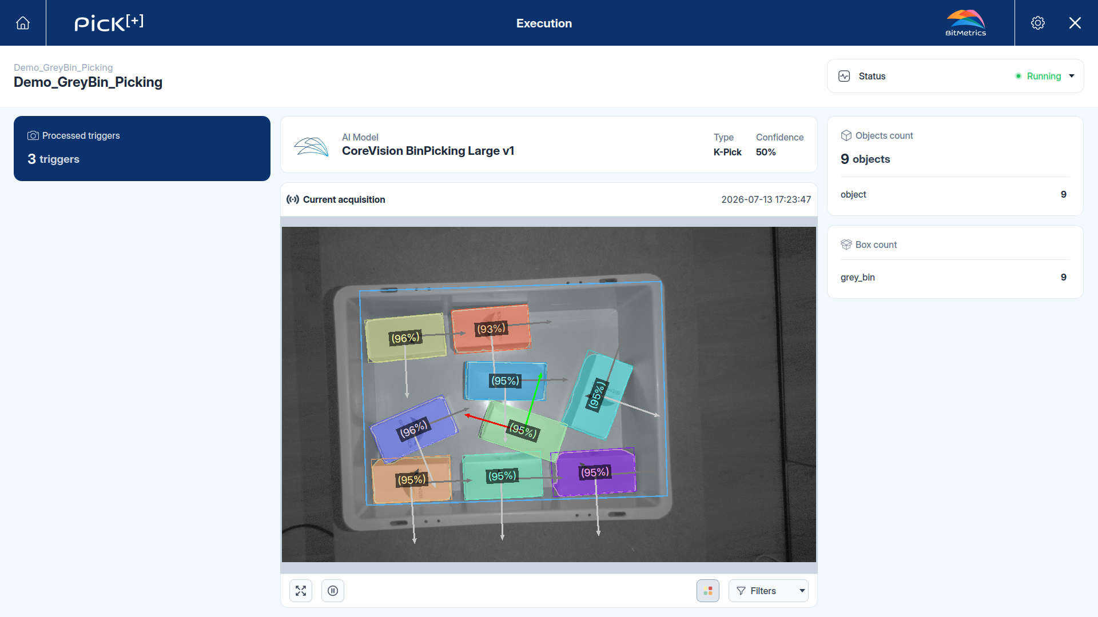Select the red 93% detected object
The width and height of the screenshot is (1098, 617).
coord(491,328)
